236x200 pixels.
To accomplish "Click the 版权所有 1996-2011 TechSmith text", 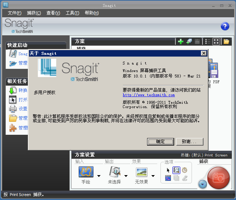I will [155, 105].
